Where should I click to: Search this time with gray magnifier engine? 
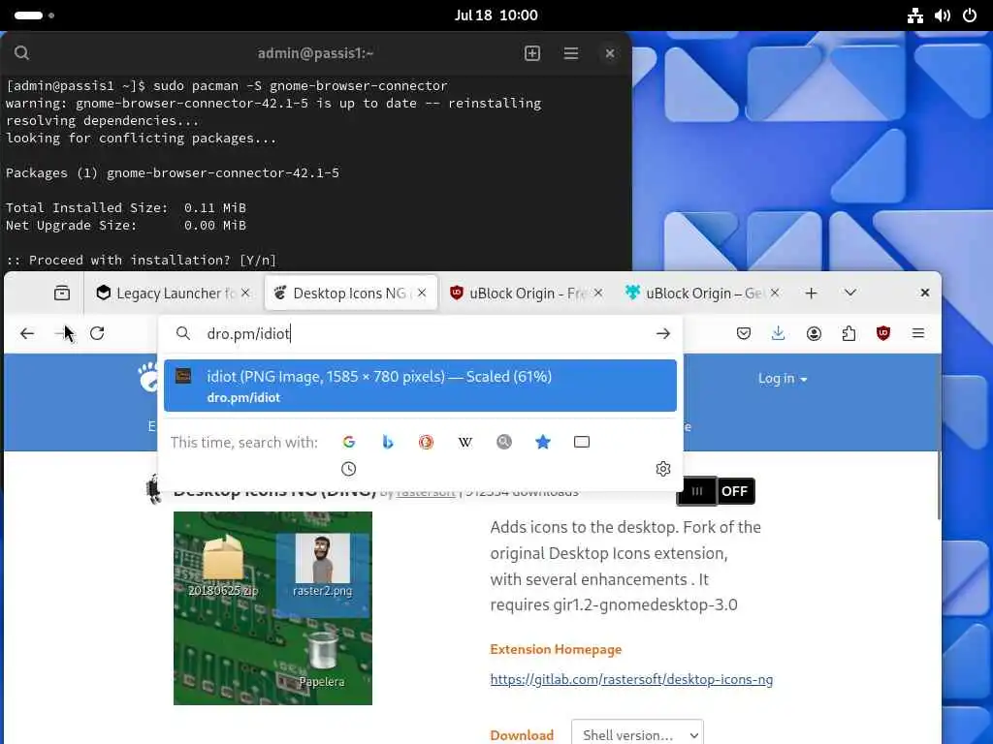click(x=504, y=442)
